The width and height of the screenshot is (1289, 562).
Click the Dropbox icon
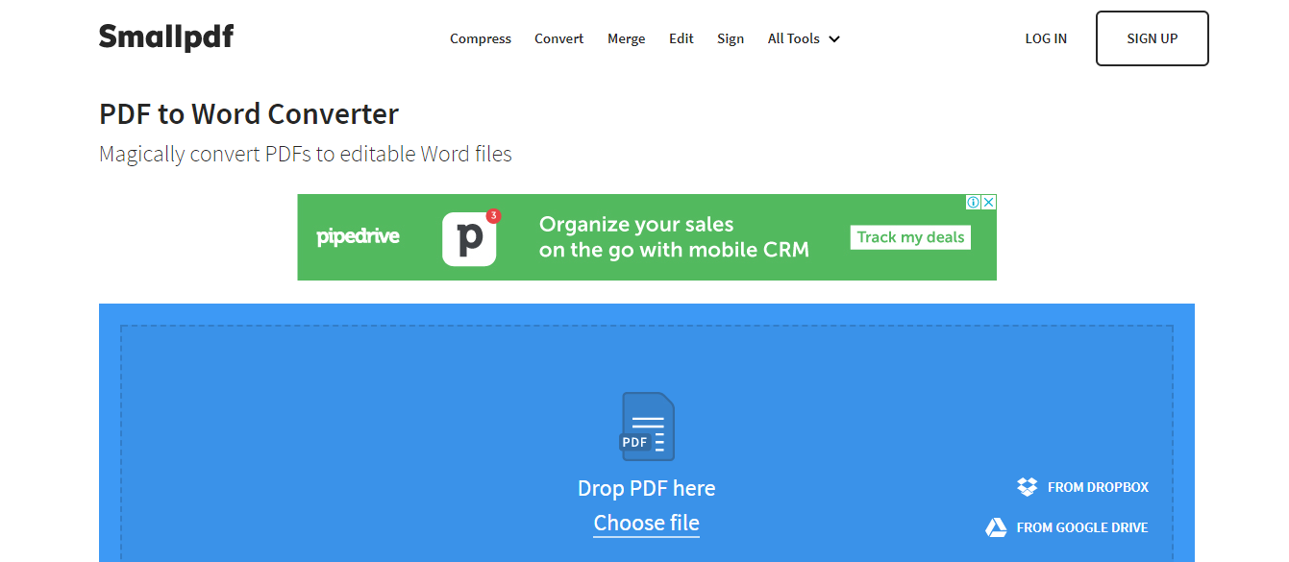pos(1028,487)
